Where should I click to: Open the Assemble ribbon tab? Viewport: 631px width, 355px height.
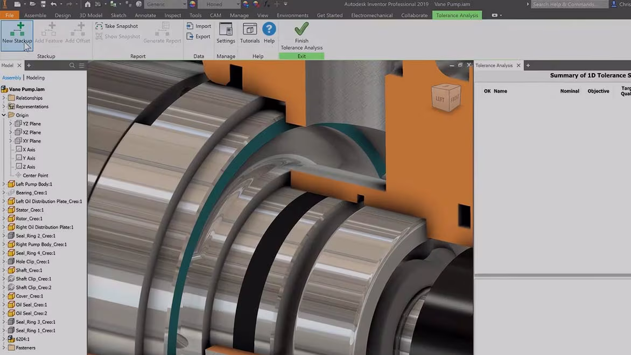[35, 15]
